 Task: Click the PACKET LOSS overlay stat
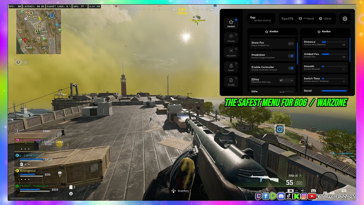point(59,6)
